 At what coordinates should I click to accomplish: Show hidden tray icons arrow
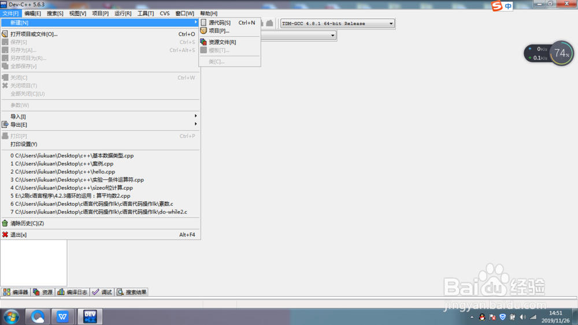472,317
